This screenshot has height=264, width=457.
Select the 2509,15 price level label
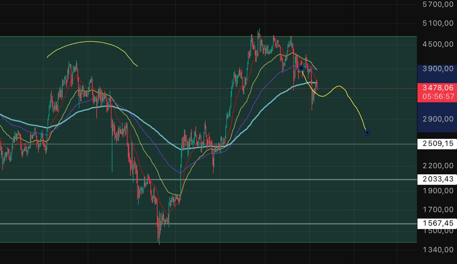pyautogui.click(x=437, y=144)
